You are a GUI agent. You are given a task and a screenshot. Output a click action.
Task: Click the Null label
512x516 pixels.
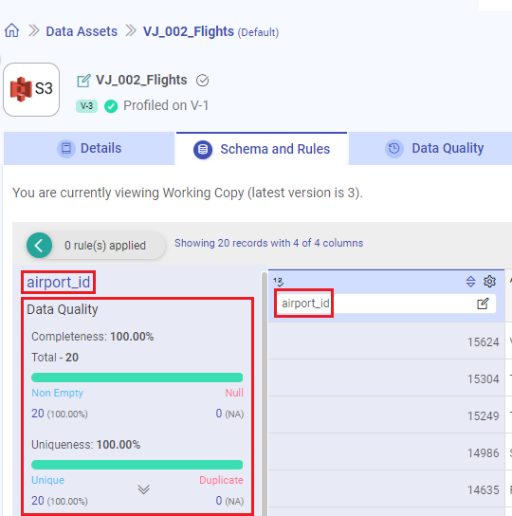[234, 393]
